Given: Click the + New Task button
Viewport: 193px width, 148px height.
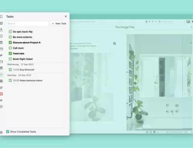Looking at the screenshot, I should pyautogui.click(x=59, y=24).
